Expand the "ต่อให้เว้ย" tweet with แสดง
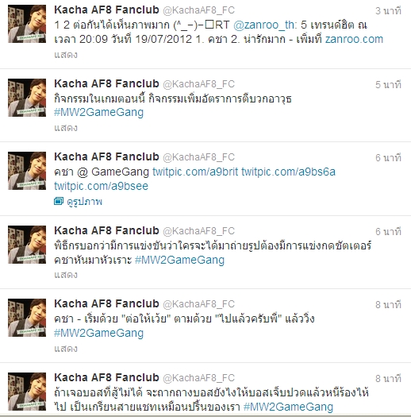Image resolution: width=411 pixels, height=417 pixels. [66, 349]
